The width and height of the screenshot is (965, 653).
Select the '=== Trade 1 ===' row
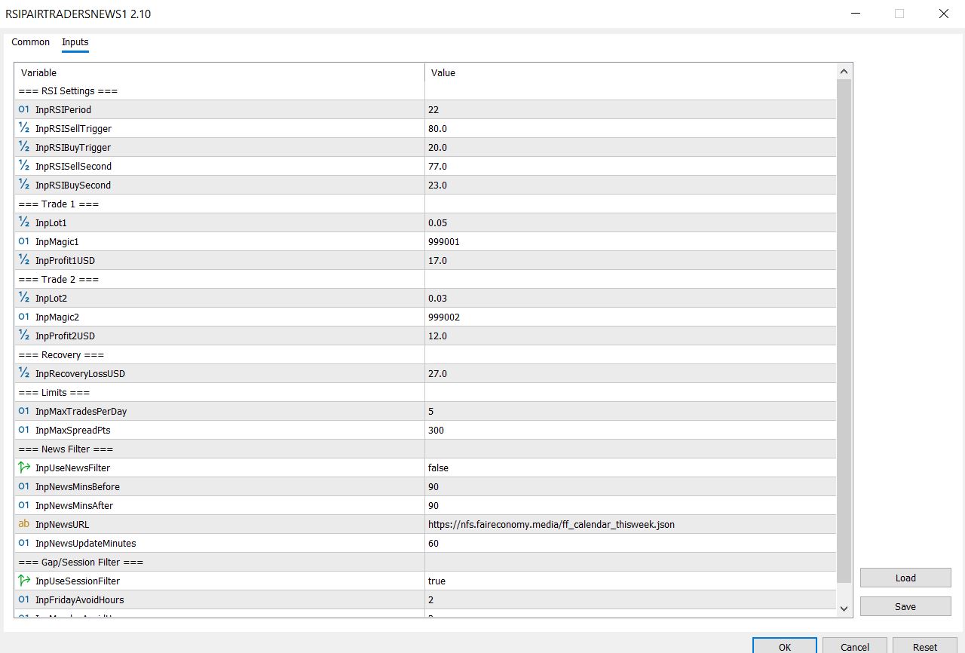(x=425, y=204)
